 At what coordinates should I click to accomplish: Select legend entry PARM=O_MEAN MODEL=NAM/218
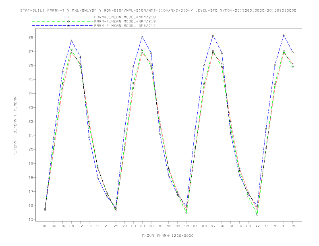click(x=125, y=17)
